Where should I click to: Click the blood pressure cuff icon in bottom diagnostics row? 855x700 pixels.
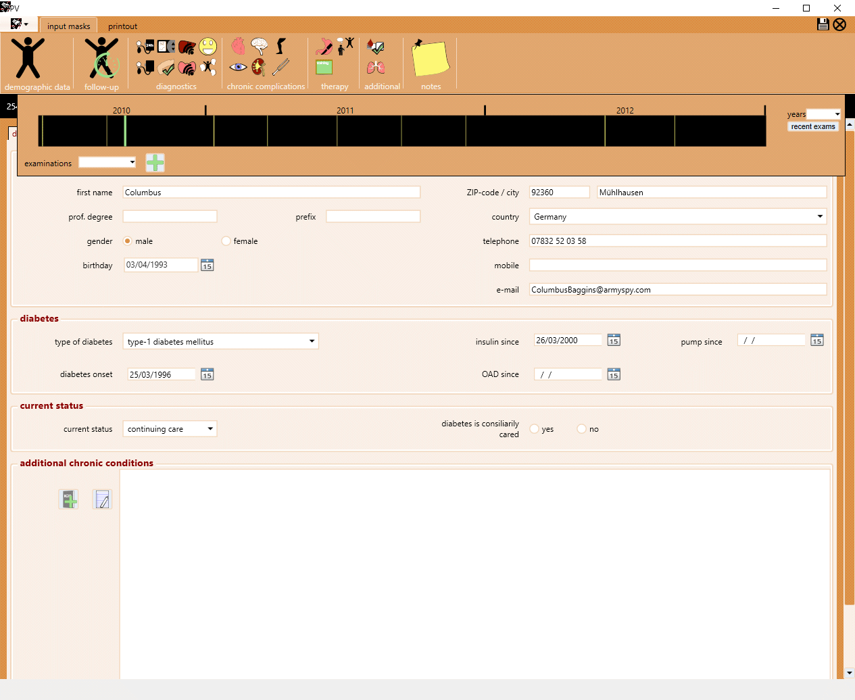145,68
